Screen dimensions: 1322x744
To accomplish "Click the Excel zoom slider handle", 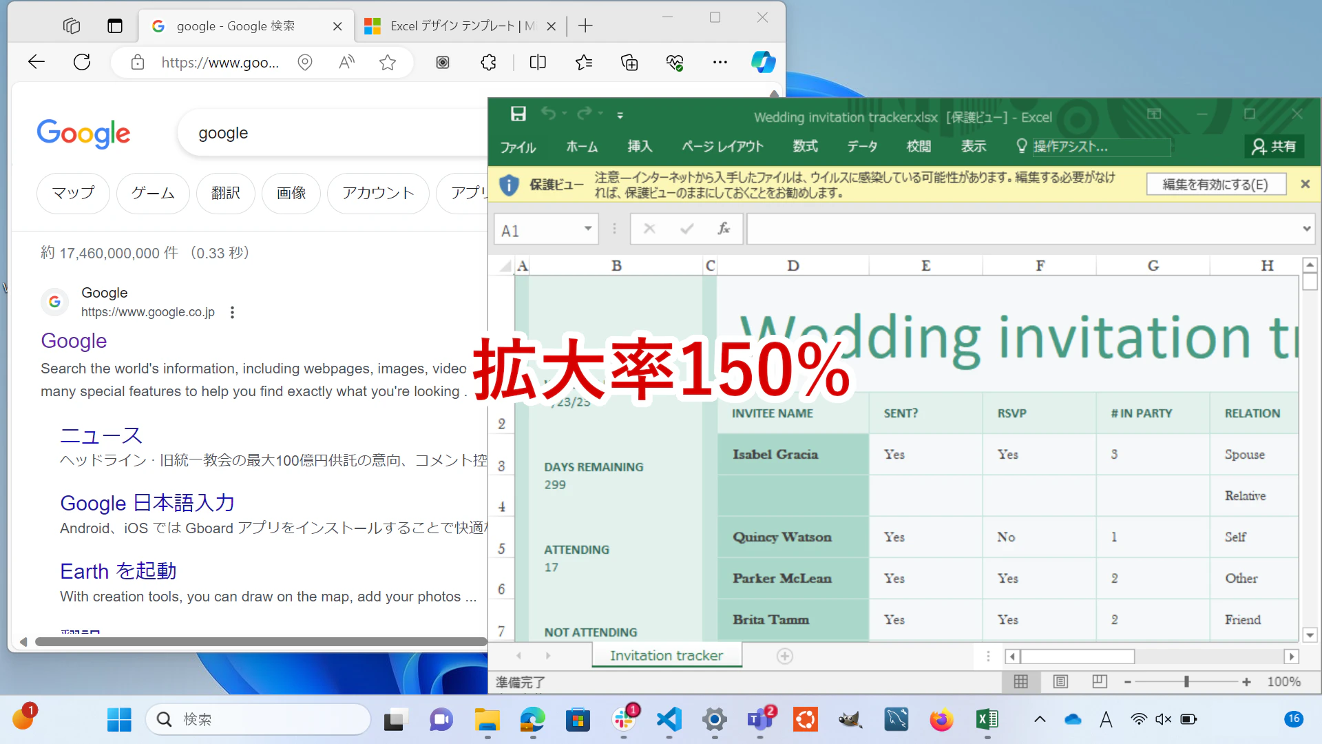I will pos(1186,681).
